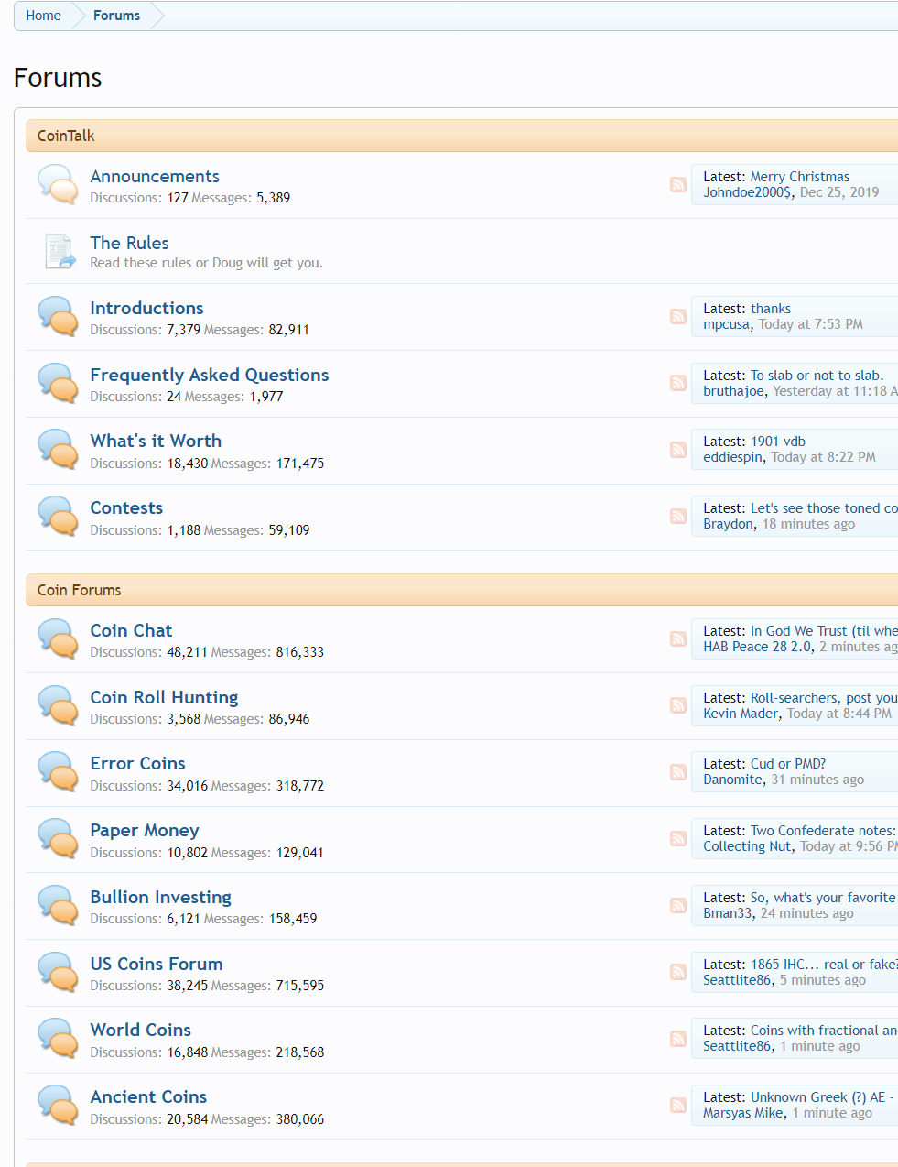Open RSS feed for US Coins Forum
This screenshot has height=1167, width=898.
[678, 972]
